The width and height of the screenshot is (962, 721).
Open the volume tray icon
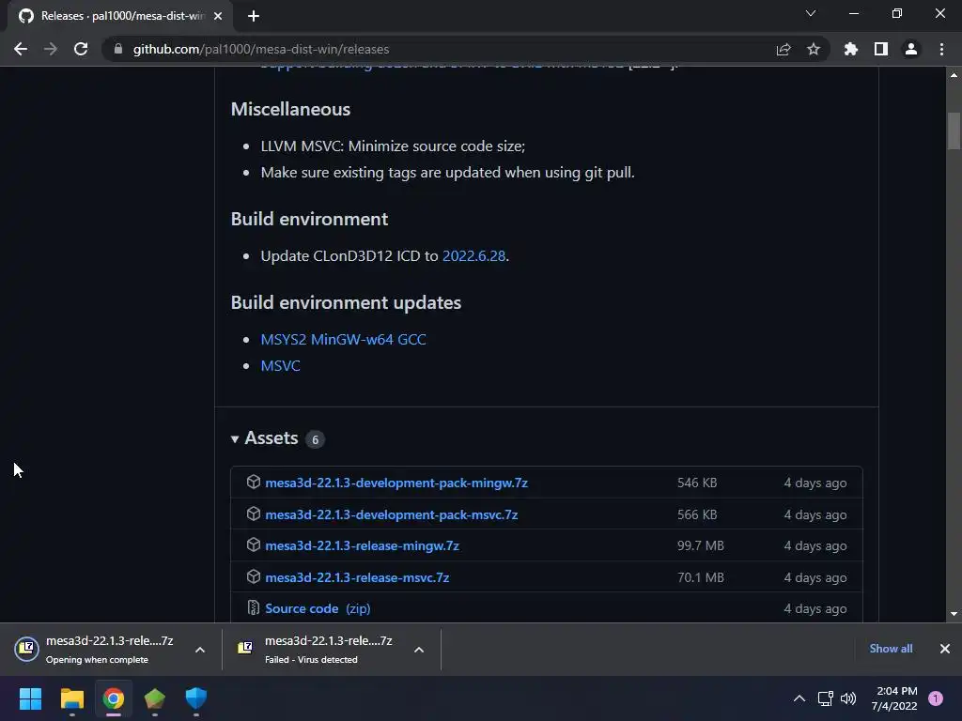[x=848, y=698]
